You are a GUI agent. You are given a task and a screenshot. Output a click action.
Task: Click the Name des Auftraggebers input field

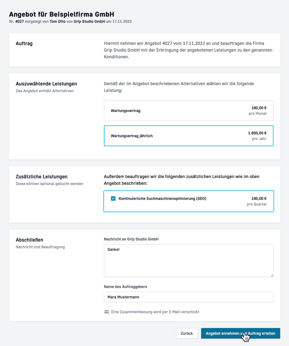(188, 297)
